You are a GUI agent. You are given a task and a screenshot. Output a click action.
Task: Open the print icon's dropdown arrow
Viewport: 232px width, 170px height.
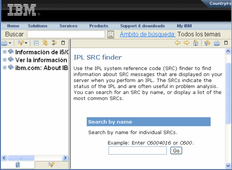10,43
